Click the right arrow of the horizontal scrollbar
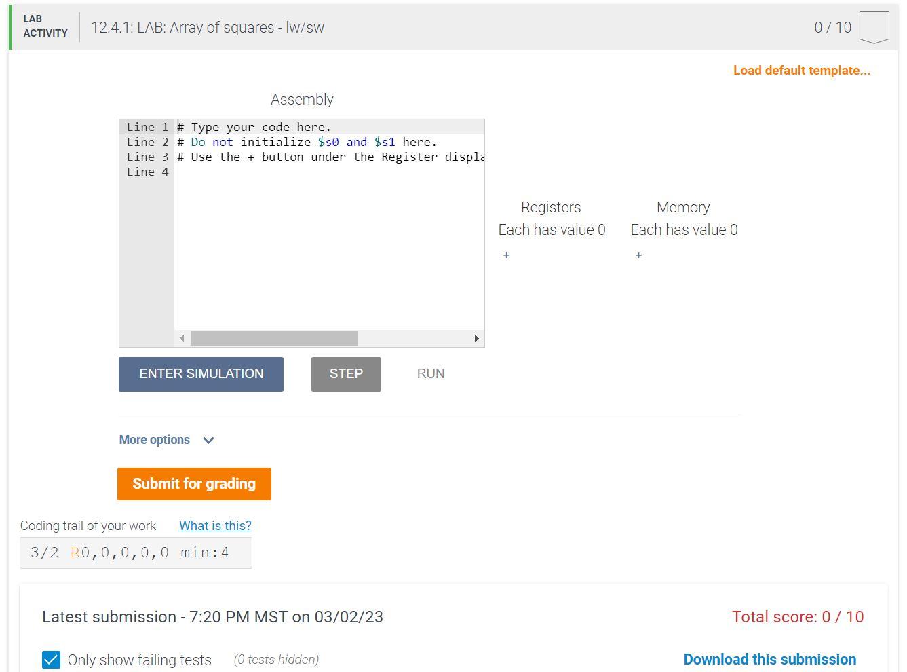The height and width of the screenshot is (672, 907). tap(477, 338)
